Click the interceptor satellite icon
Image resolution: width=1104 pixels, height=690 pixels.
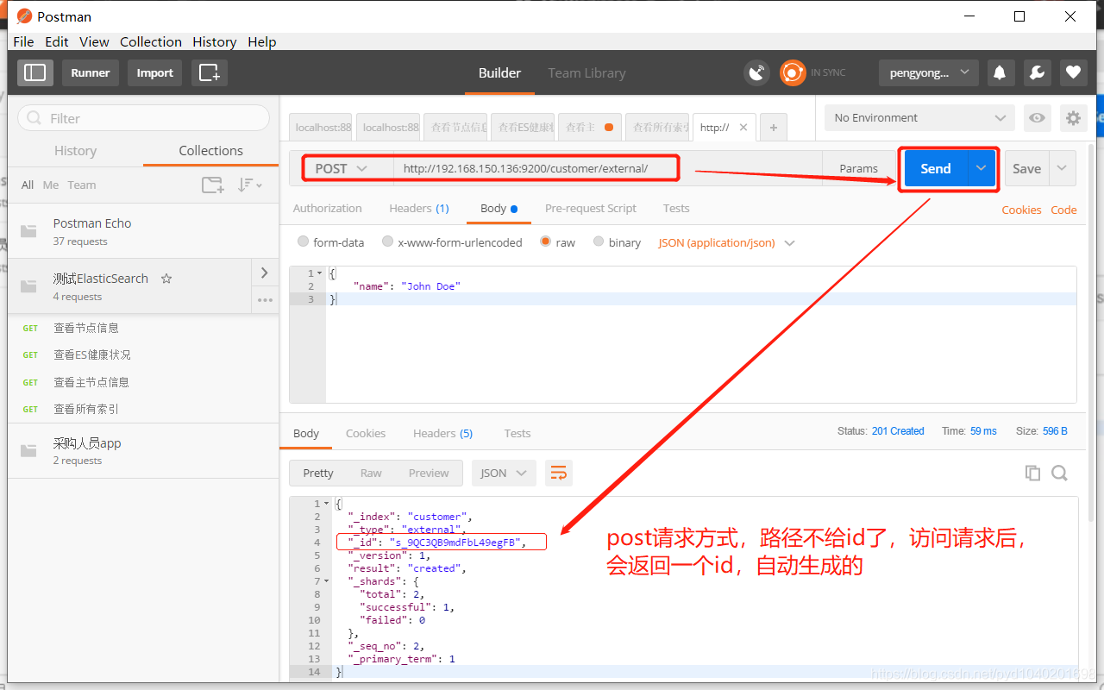pyautogui.click(x=756, y=72)
